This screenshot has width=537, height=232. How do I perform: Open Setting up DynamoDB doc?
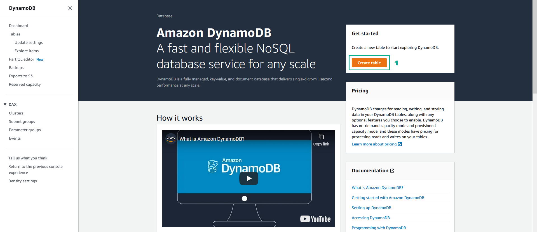pyautogui.click(x=371, y=208)
